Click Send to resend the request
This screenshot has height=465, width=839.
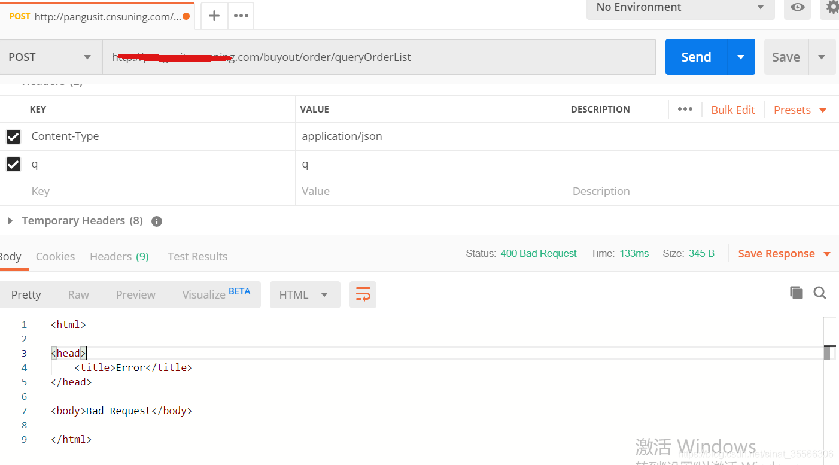click(695, 56)
